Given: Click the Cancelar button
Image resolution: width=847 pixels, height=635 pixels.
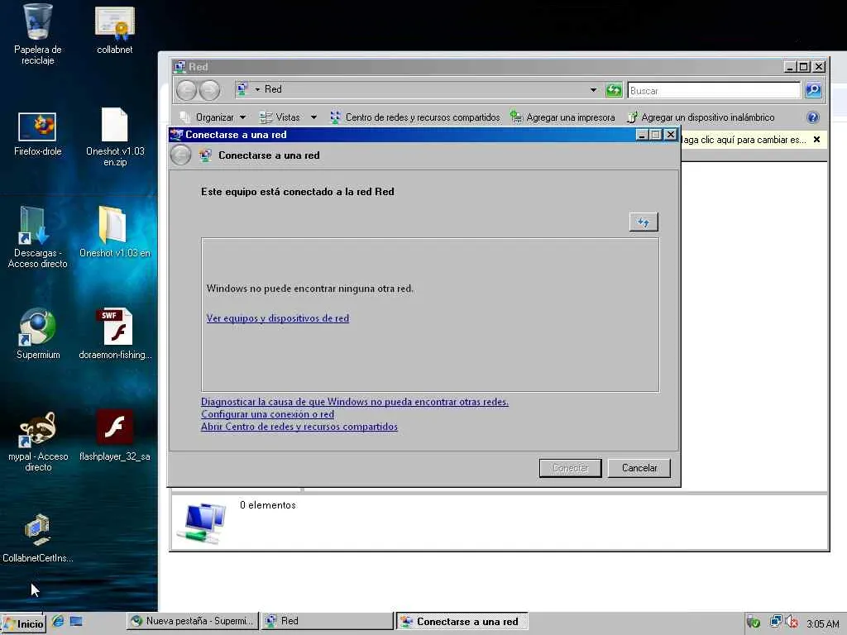Looking at the screenshot, I should point(639,468).
